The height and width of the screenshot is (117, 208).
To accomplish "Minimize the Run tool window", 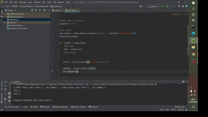I will 187,82.
